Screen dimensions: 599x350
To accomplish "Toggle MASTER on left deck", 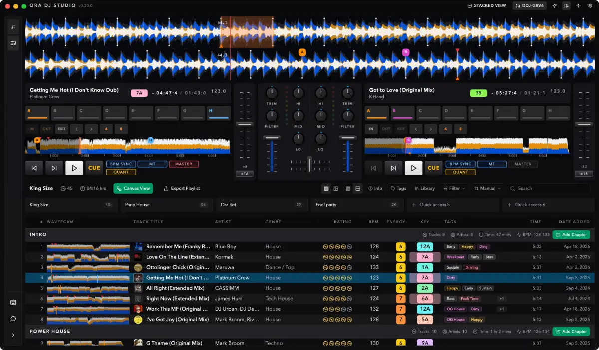I will 184,164.
